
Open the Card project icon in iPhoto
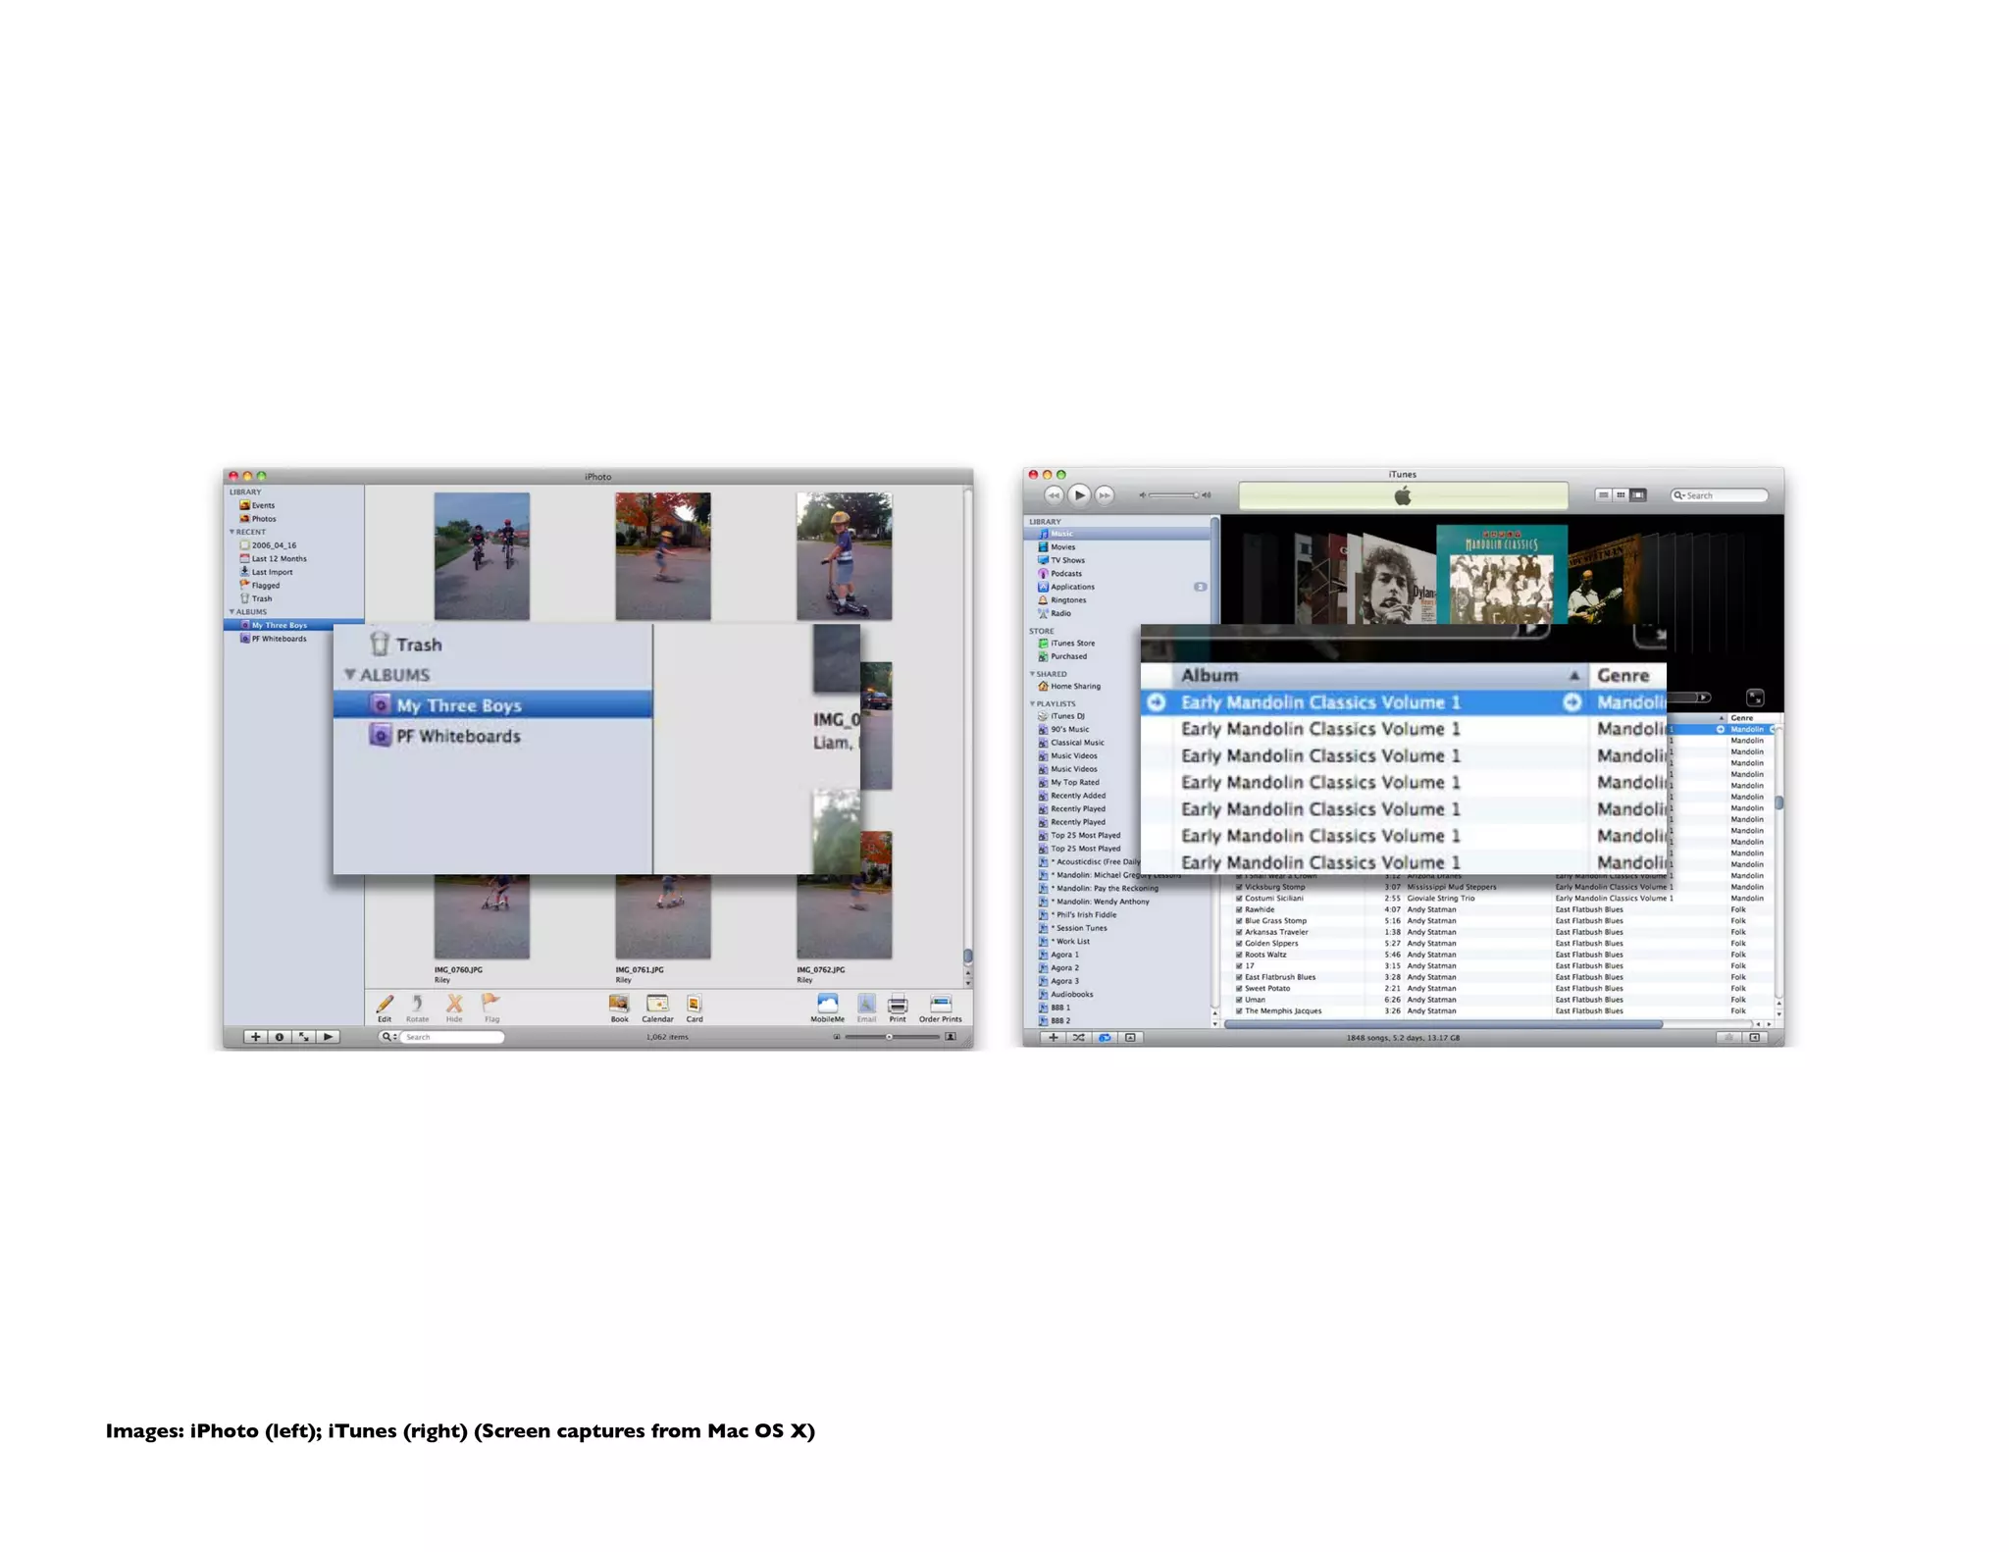click(x=694, y=1003)
